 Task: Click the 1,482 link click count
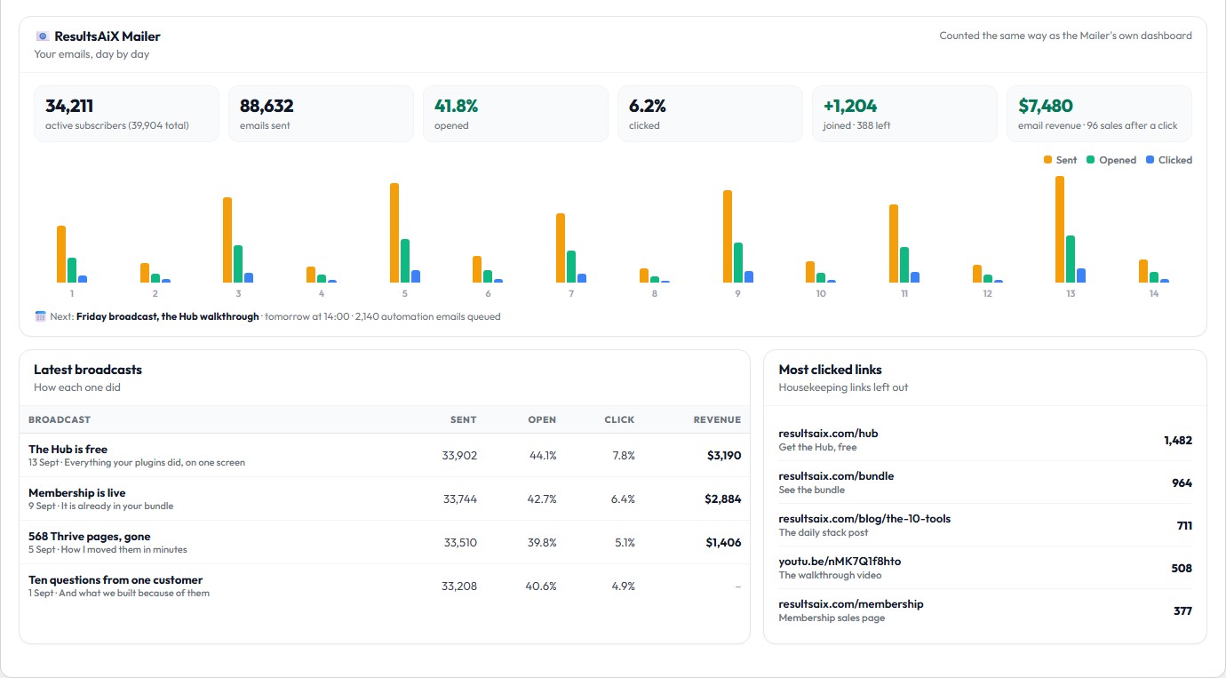pos(1178,441)
